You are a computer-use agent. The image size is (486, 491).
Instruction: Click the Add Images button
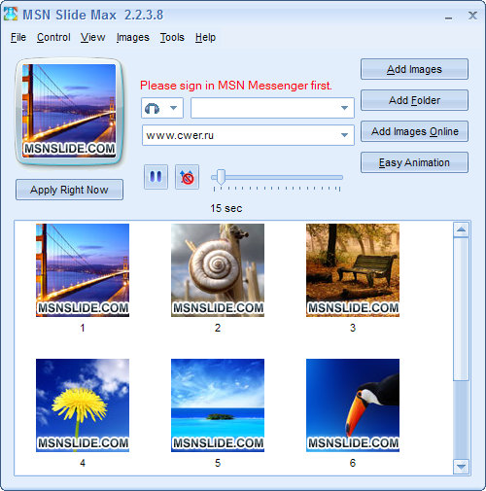[414, 69]
